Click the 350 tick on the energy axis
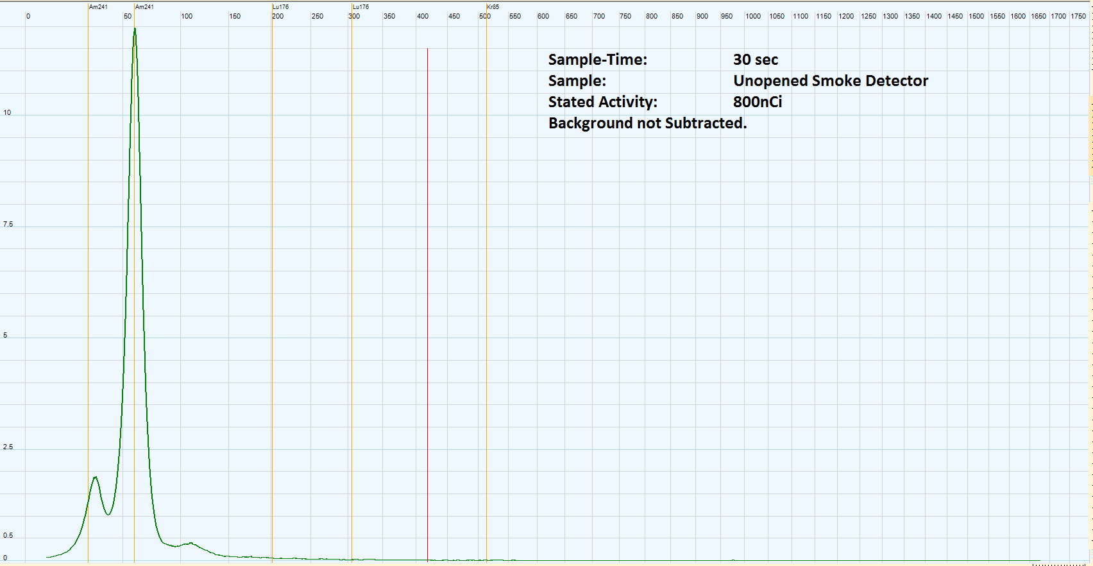Screen dimensions: 1093x566 [389, 16]
